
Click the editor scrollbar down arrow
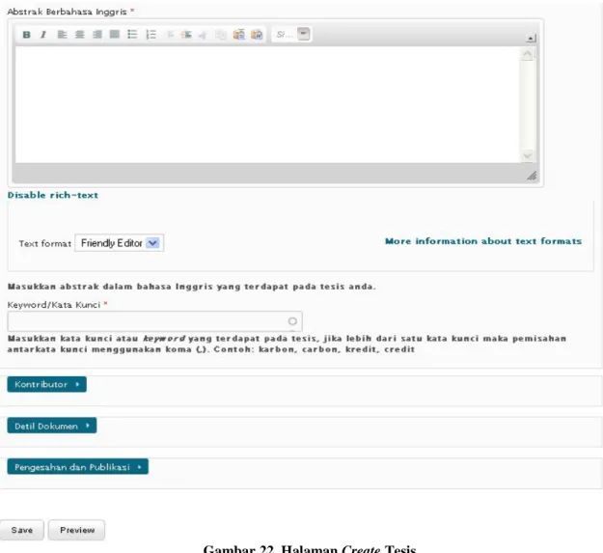coord(528,155)
